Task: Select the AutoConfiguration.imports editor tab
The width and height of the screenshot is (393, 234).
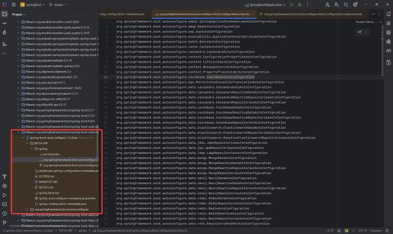Action: [x=203, y=14]
